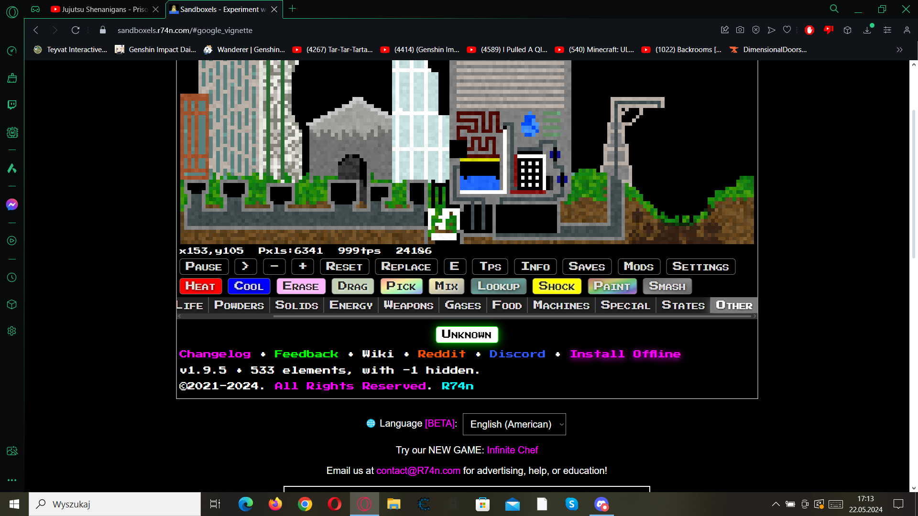Toggle the Pause simulation button
This screenshot has width=918, height=516.
(x=204, y=267)
